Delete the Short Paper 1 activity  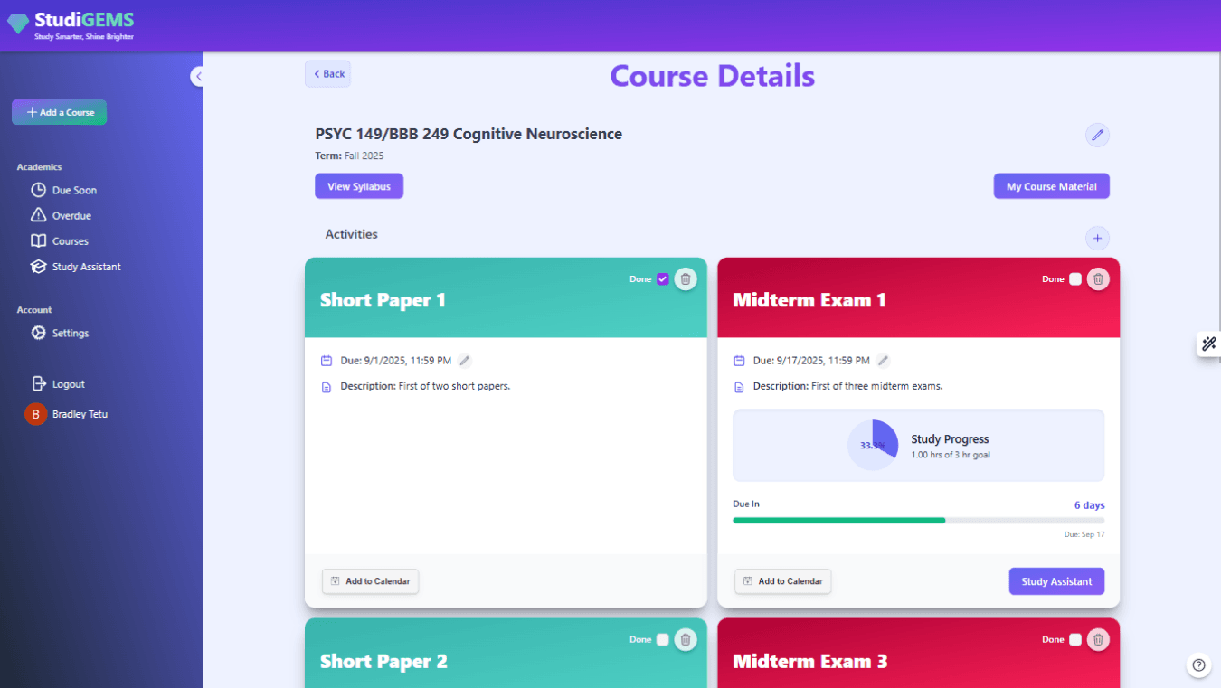pyautogui.click(x=686, y=278)
